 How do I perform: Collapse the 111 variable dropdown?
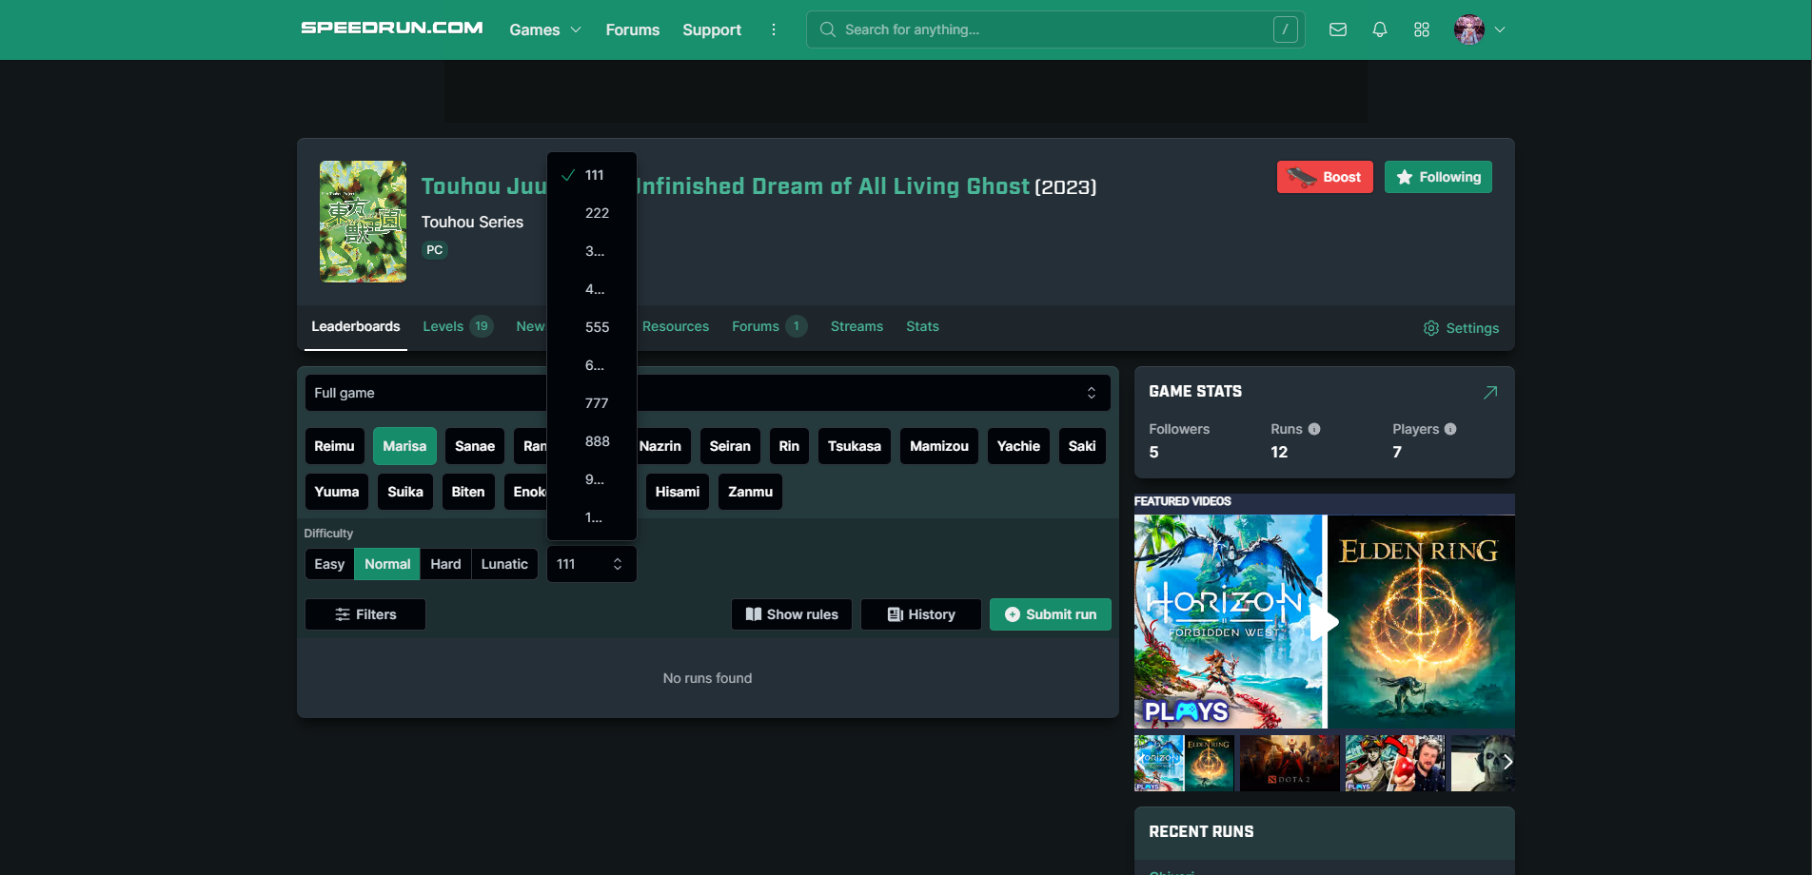[591, 564]
